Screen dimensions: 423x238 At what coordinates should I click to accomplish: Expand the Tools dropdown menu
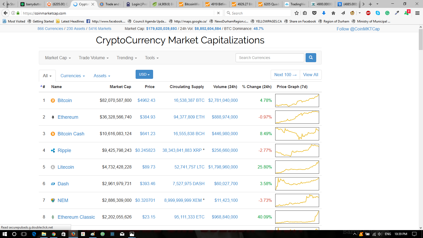[x=152, y=58]
